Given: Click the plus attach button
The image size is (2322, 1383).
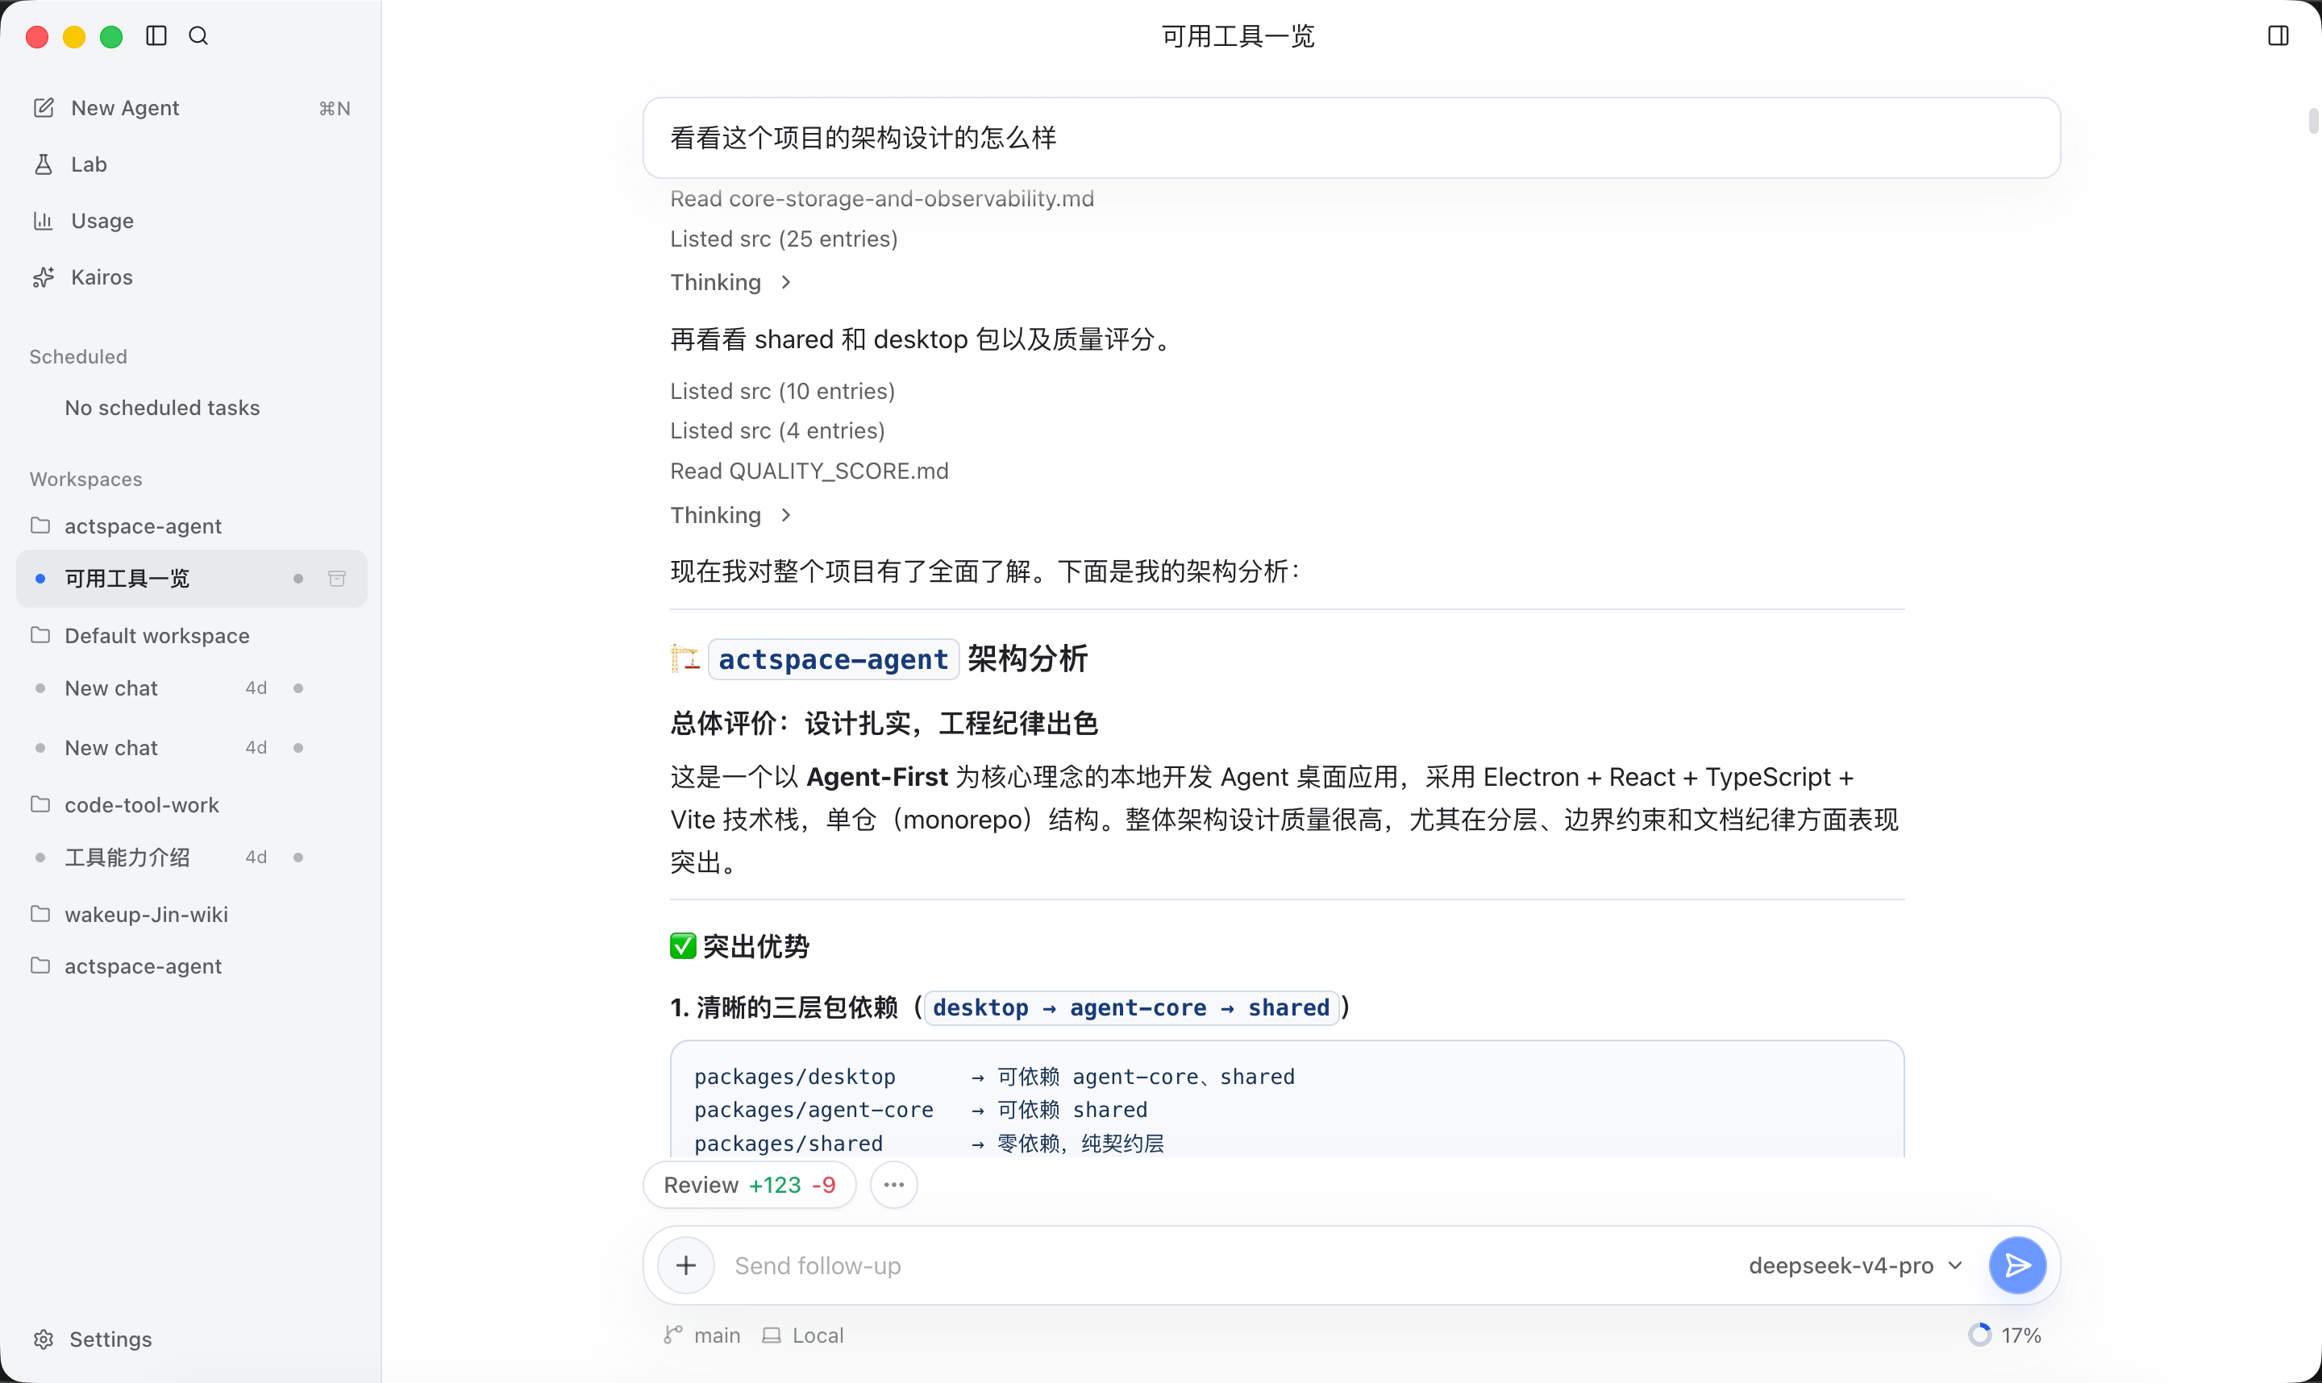Looking at the screenshot, I should coord(686,1265).
